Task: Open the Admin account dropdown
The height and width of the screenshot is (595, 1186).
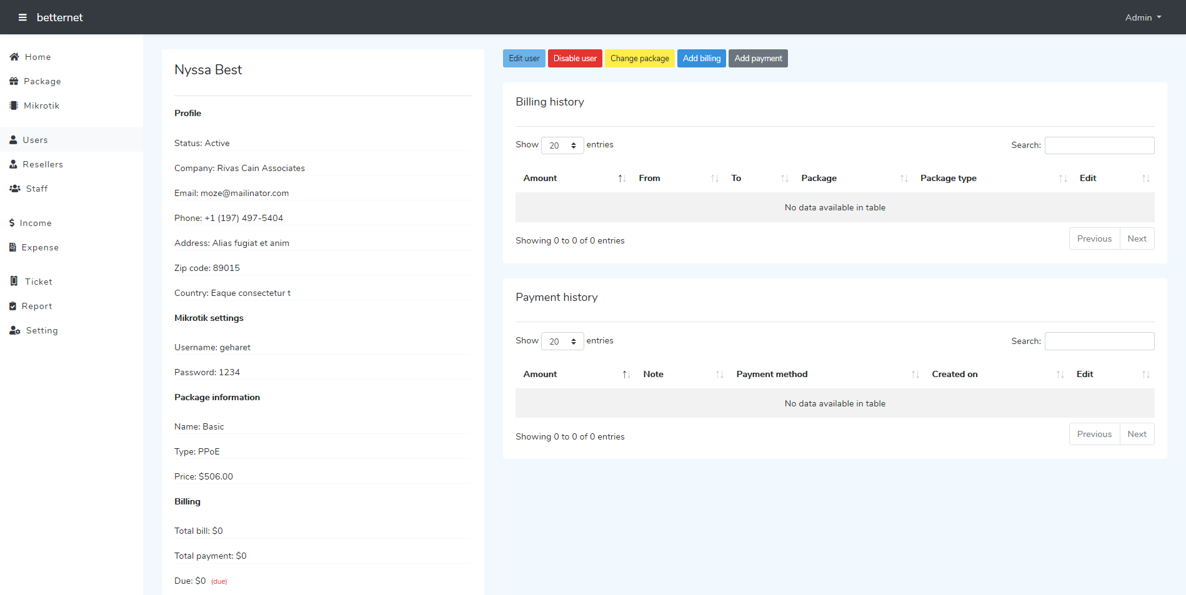Action: tap(1142, 17)
